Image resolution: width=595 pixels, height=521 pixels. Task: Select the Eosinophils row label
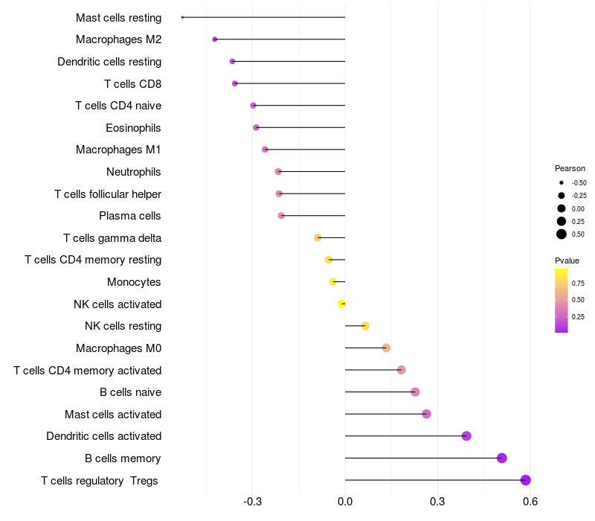(133, 128)
